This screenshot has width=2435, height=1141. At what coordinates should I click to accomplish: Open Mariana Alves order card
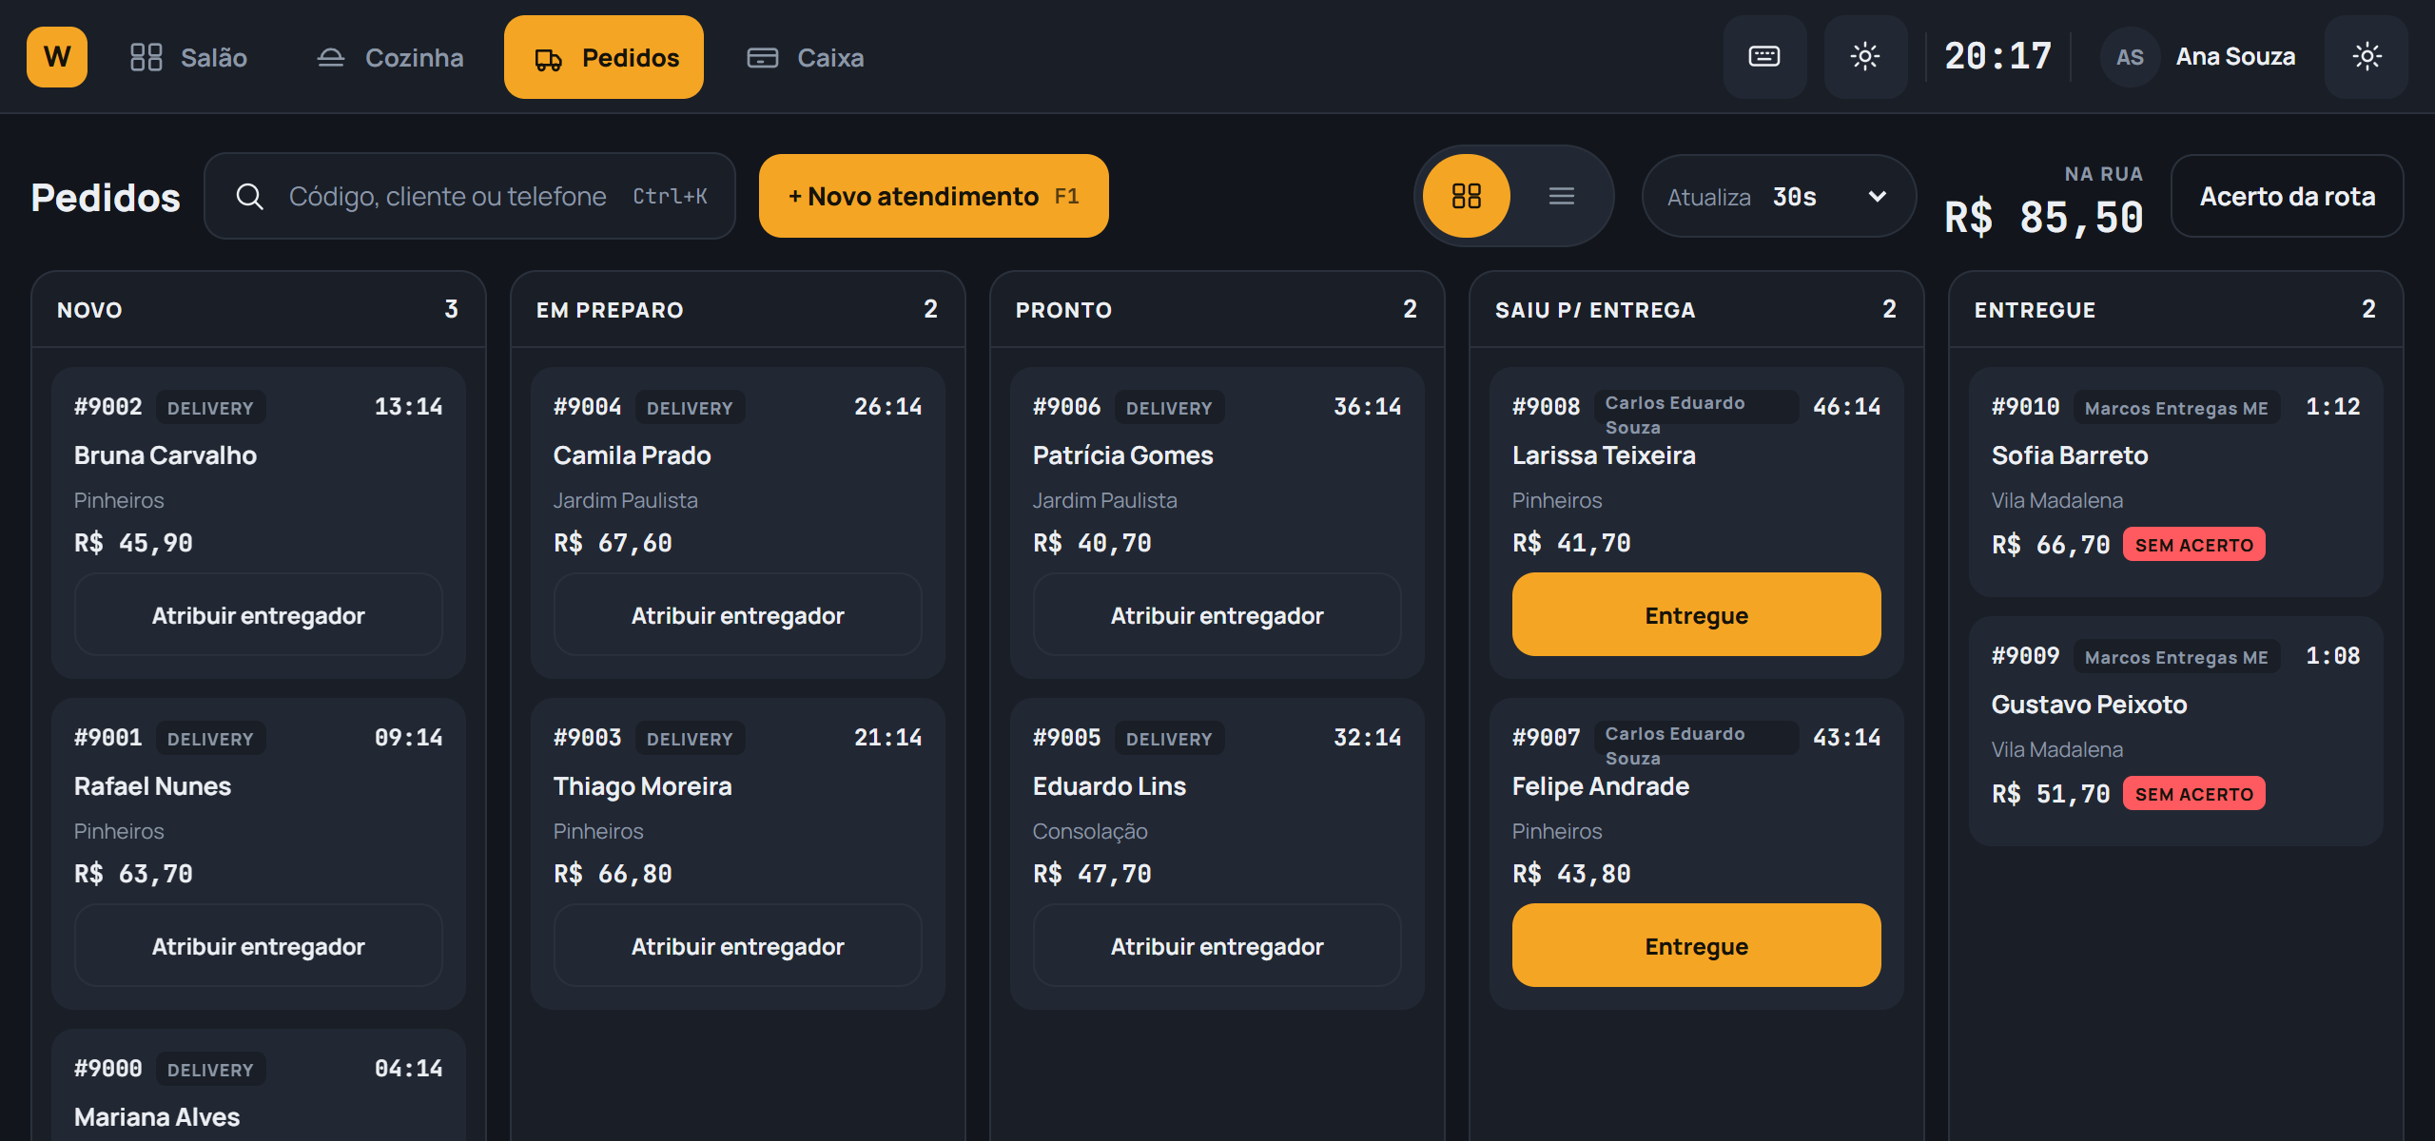259,1085
